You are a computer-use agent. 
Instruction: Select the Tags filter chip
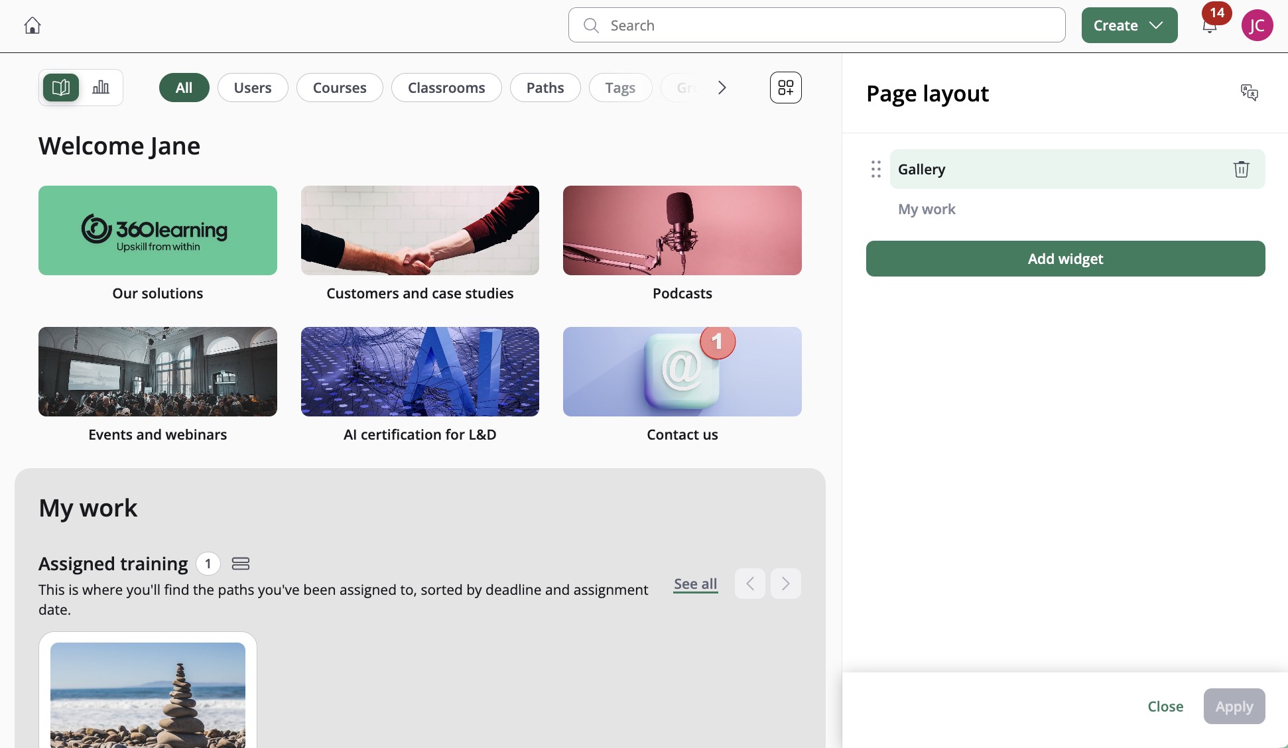tap(620, 88)
